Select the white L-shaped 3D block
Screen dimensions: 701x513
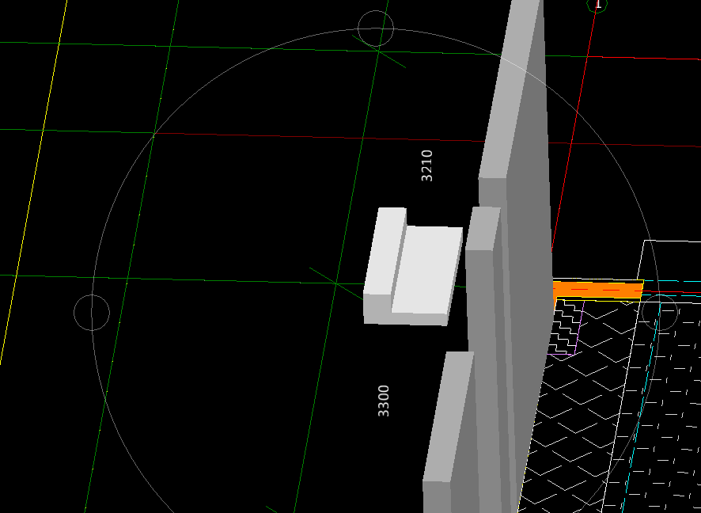[x=412, y=267]
